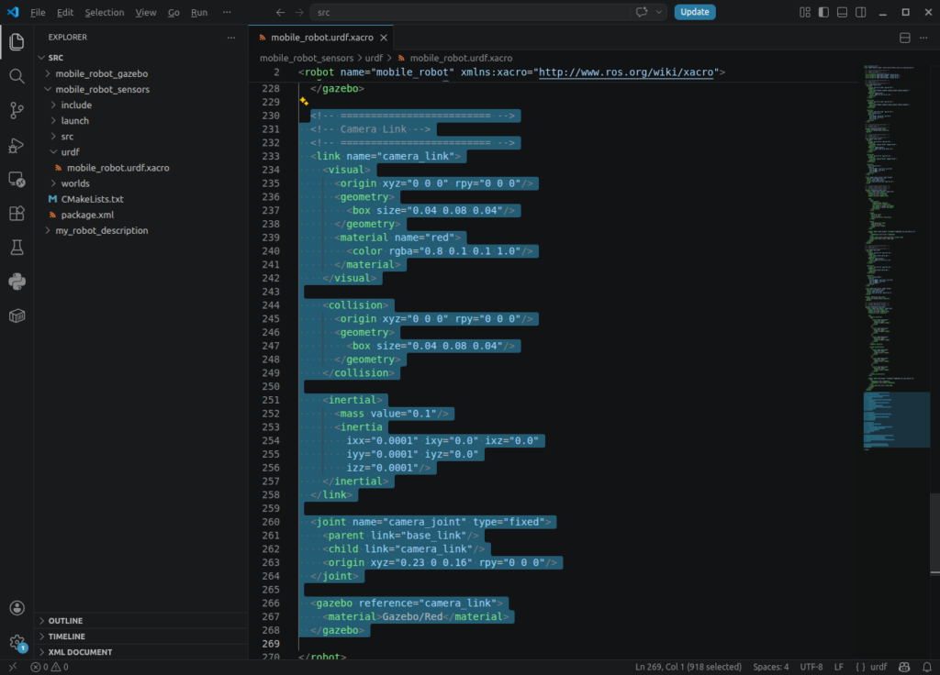The width and height of the screenshot is (940, 675).
Task: Close the mobile_robot.urdf.xacro tab
Action: coord(384,38)
